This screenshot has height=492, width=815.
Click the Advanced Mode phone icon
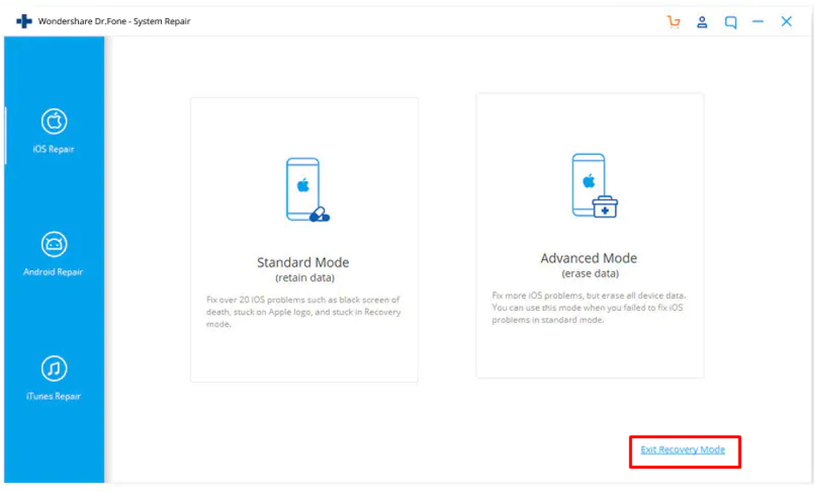(594, 185)
